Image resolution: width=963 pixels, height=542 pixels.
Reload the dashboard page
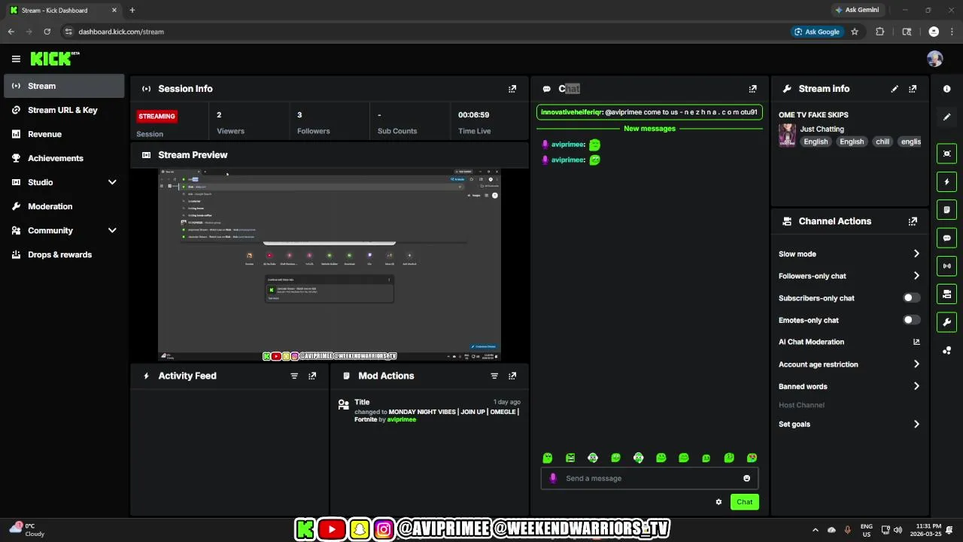[47, 32]
